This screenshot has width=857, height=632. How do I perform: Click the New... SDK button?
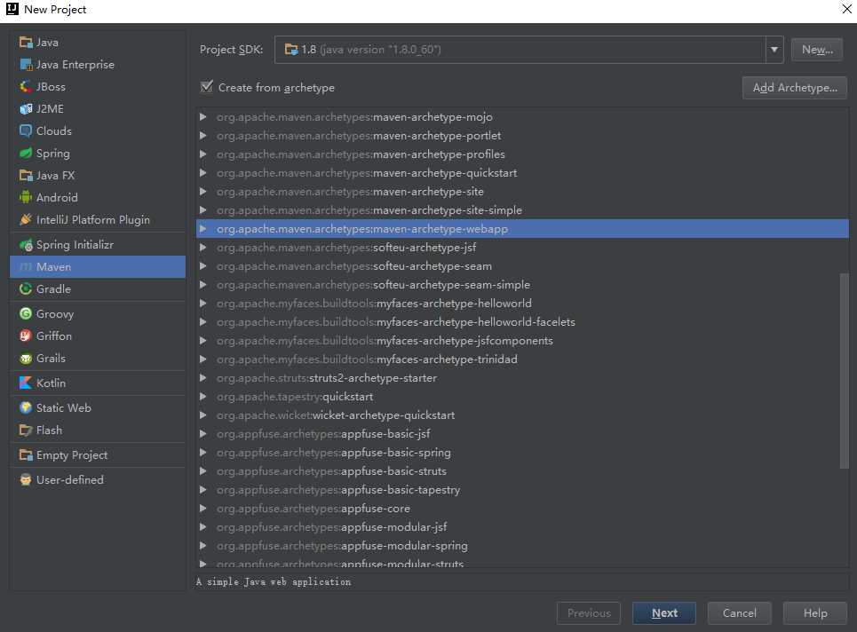pyautogui.click(x=817, y=50)
